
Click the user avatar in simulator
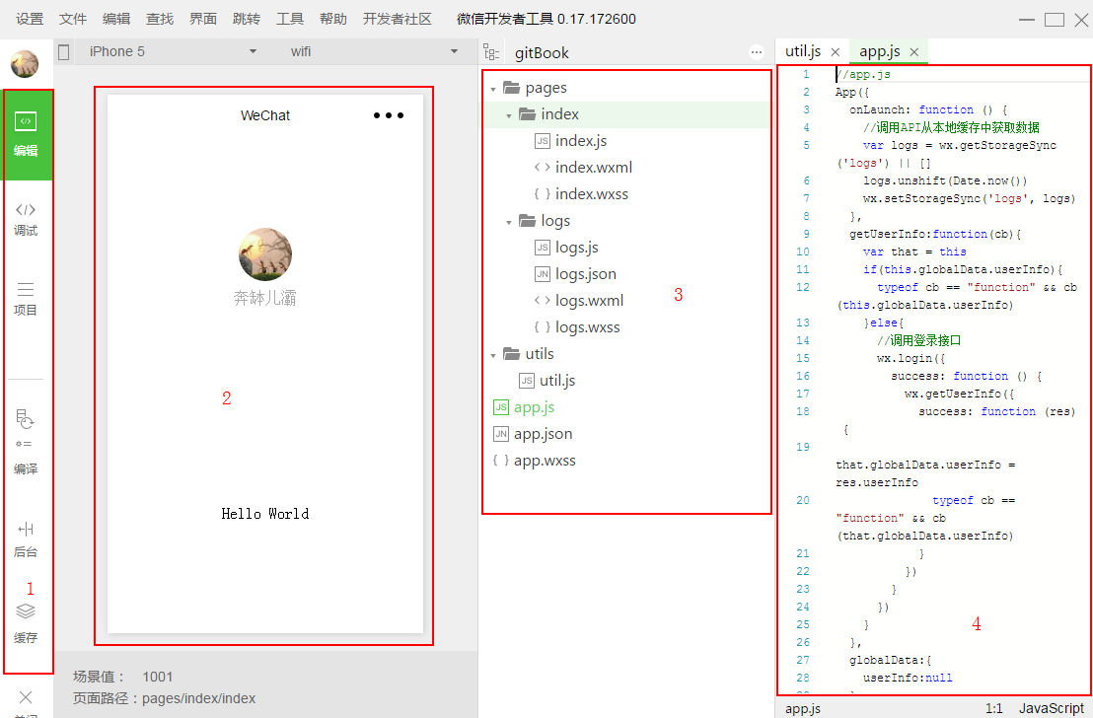coord(265,254)
